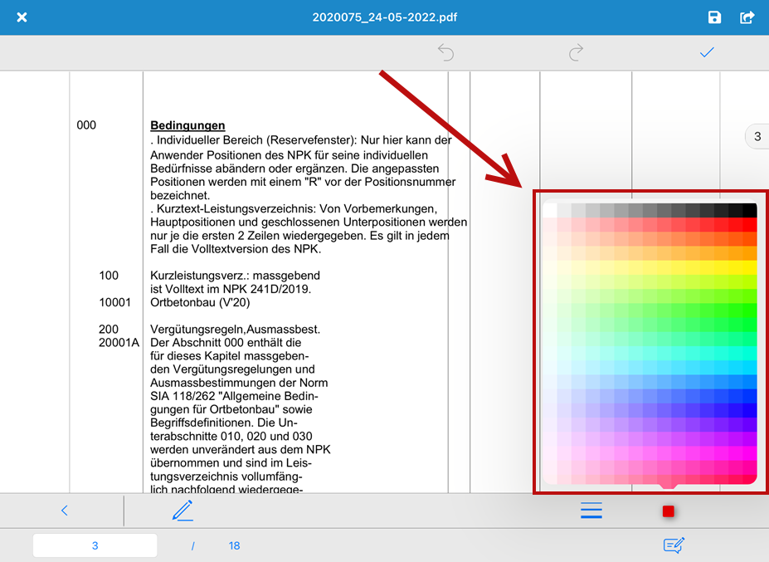Click the page number field showing 3
The image size is (769, 562).
pyautogui.click(x=95, y=545)
